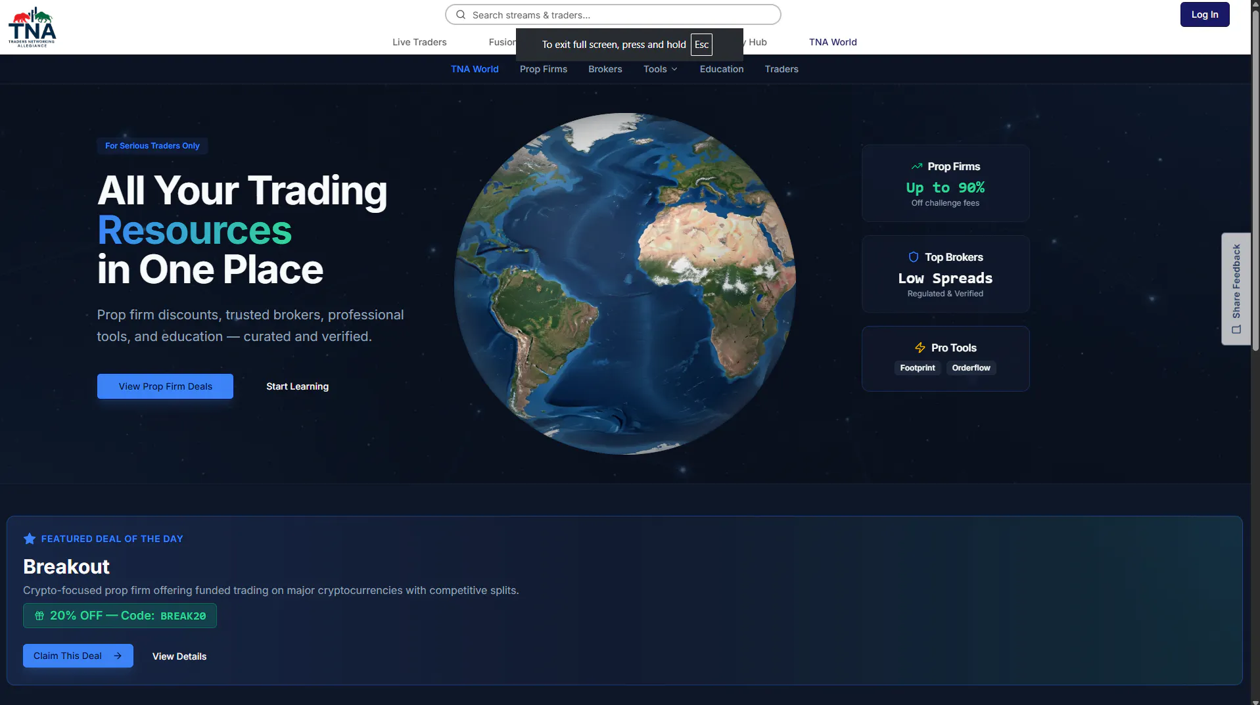
Task: Click the Featured Deal star icon
Action: [30, 539]
